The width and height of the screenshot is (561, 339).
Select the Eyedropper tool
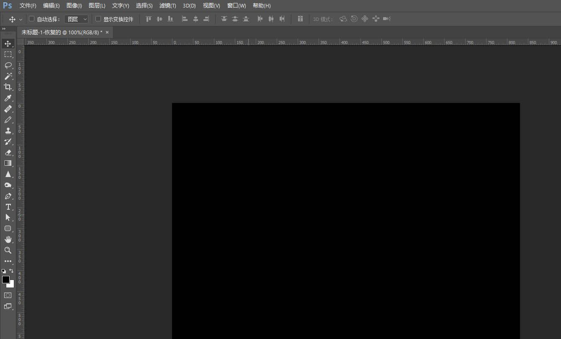(x=8, y=98)
